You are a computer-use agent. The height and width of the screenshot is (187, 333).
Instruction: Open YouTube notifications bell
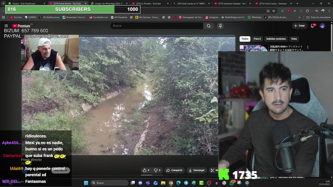[x=313, y=26]
